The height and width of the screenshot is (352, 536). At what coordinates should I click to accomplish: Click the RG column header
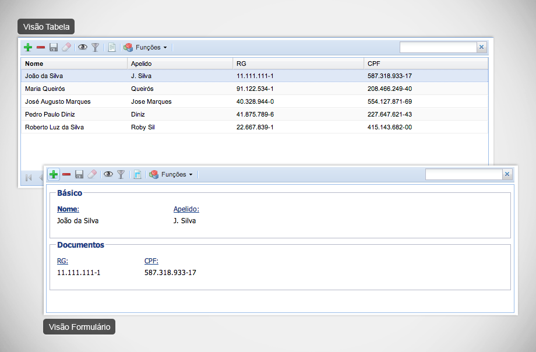tap(297, 63)
